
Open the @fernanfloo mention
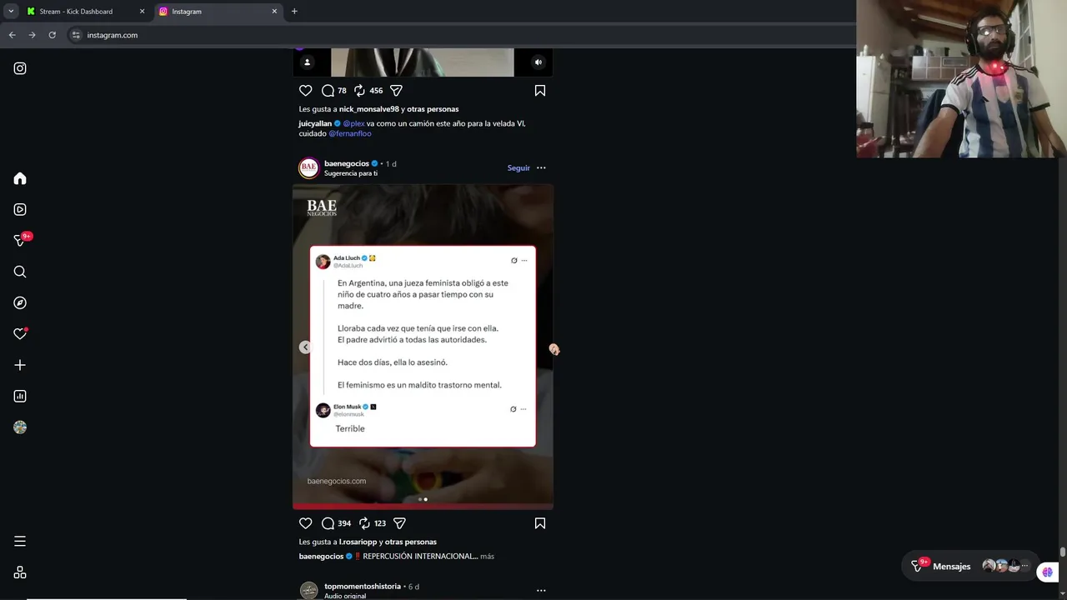point(350,133)
